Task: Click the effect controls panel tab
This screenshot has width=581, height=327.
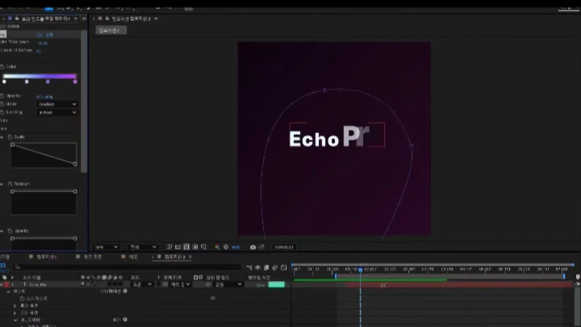Action: [x=45, y=19]
